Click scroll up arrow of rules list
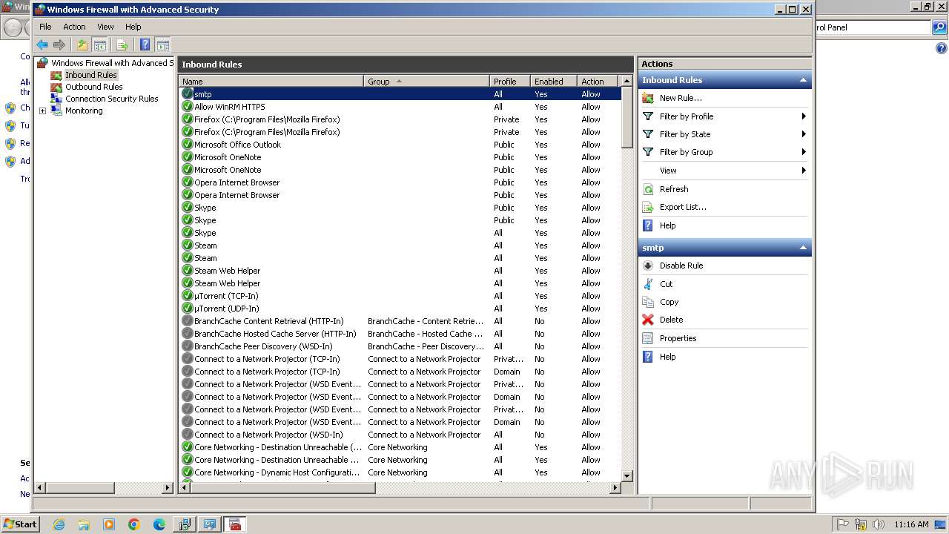Screen dimensions: 949x534 coord(626,81)
